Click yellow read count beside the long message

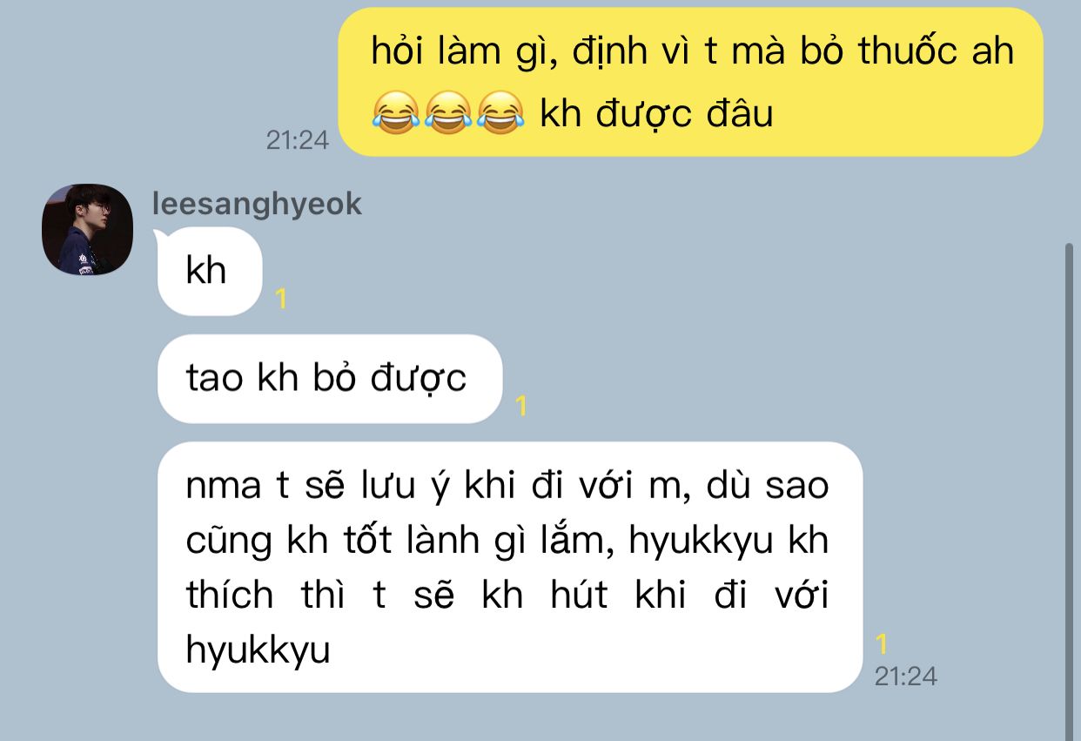(x=881, y=644)
